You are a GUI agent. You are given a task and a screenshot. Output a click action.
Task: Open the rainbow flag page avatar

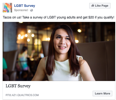coord(7,8)
